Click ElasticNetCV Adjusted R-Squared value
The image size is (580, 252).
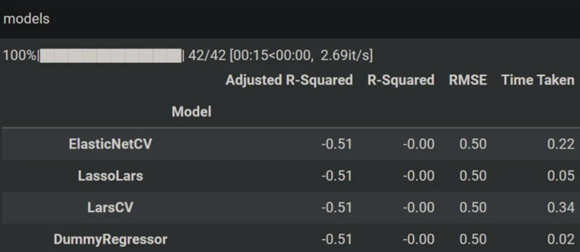coord(337,144)
